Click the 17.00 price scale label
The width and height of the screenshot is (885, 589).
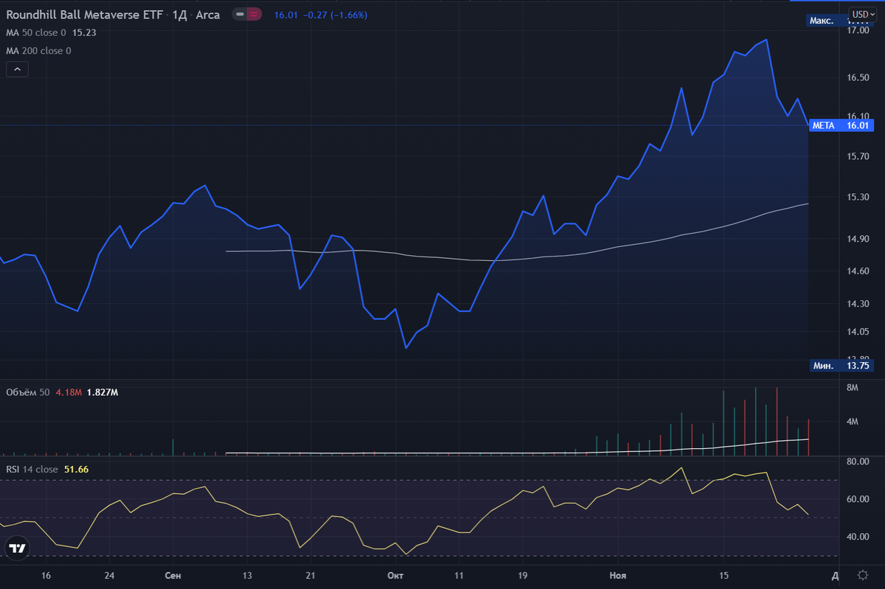pyautogui.click(x=858, y=31)
